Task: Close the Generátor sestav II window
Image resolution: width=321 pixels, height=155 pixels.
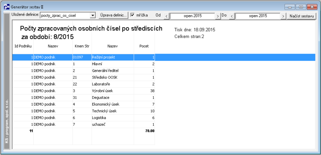Action: (x=312, y=7)
